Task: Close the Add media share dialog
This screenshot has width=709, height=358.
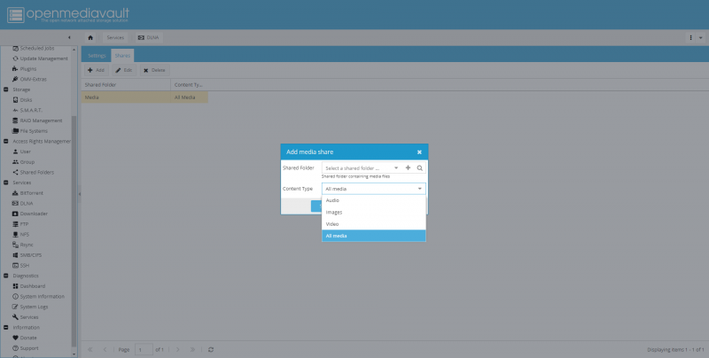Action: click(x=419, y=152)
